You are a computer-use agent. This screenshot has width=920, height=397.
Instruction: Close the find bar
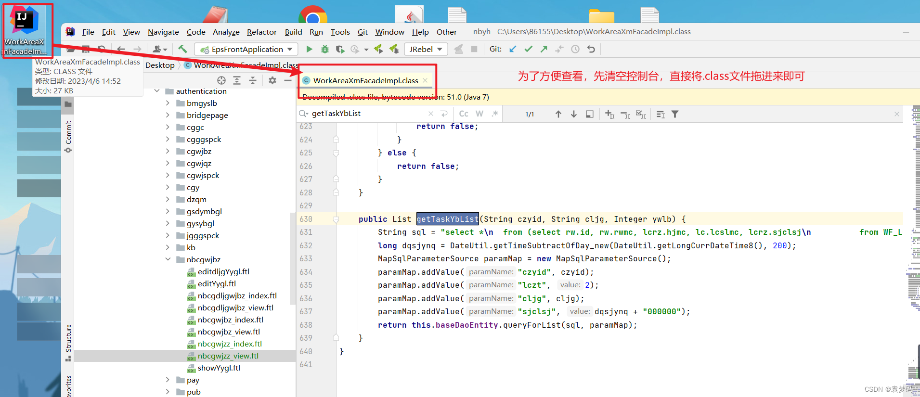pyautogui.click(x=897, y=114)
